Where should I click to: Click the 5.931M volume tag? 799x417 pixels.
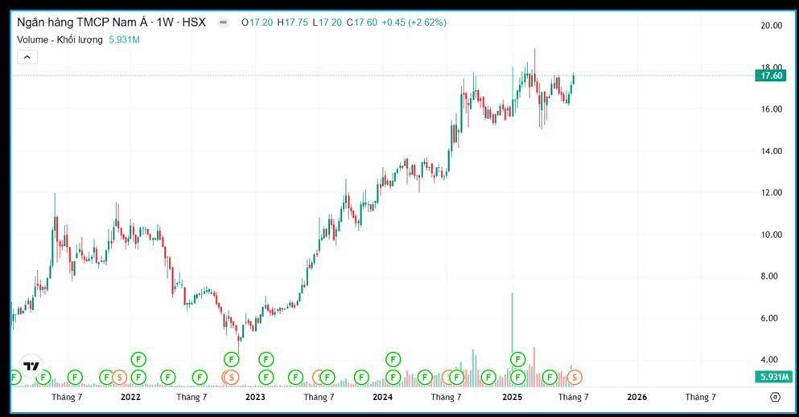[771, 377]
